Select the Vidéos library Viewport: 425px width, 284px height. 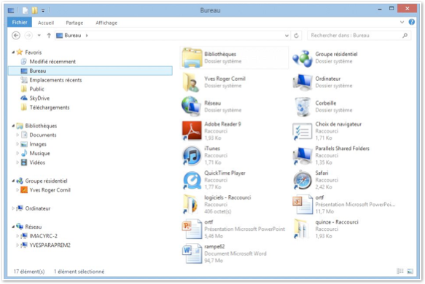click(37, 162)
